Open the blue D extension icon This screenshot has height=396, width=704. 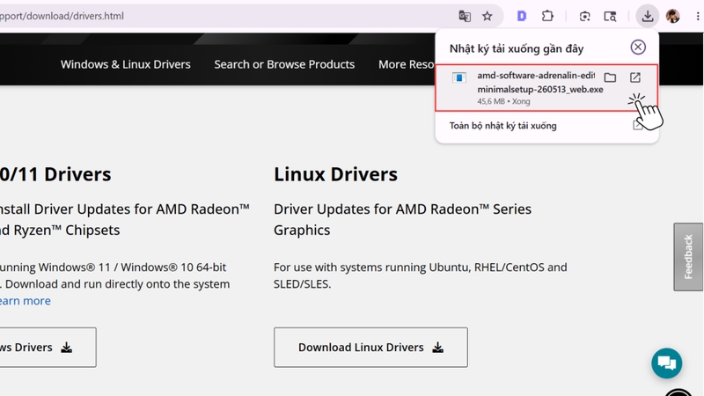pyautogui.click(x=521, y=16)
